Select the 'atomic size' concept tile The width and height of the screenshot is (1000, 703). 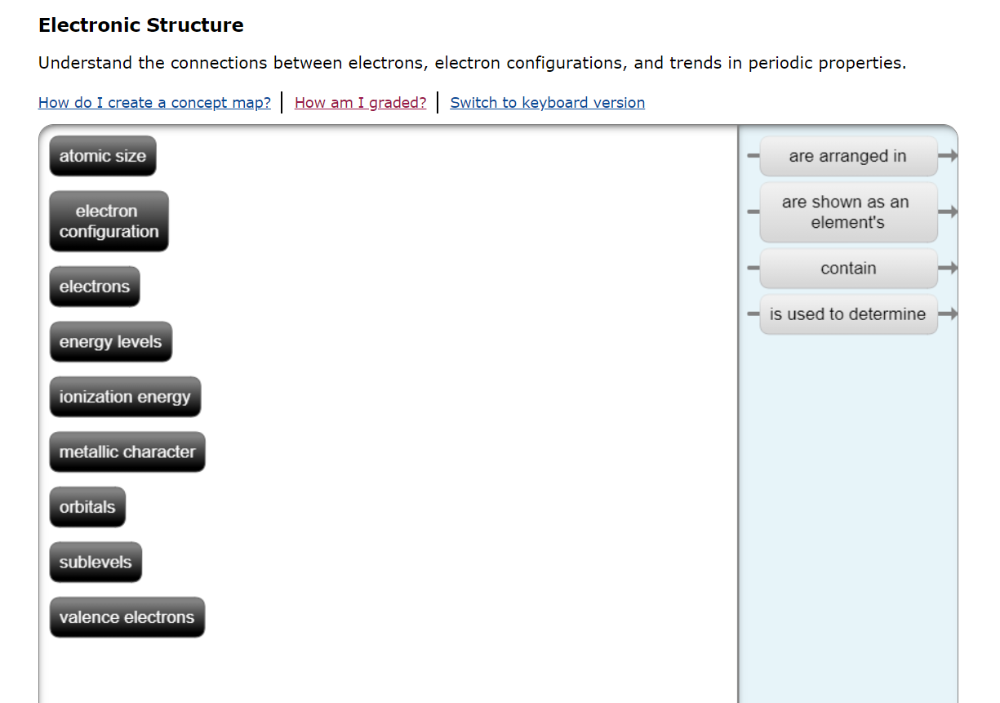(x=102, y=155)
